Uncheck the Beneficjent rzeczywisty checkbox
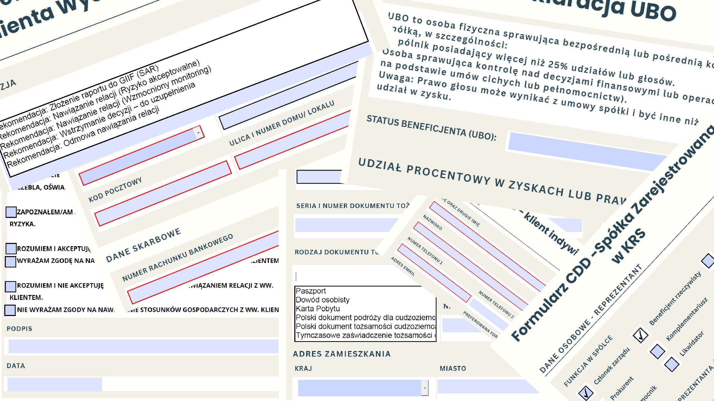The image size is (714, 401). pos(640,335)
